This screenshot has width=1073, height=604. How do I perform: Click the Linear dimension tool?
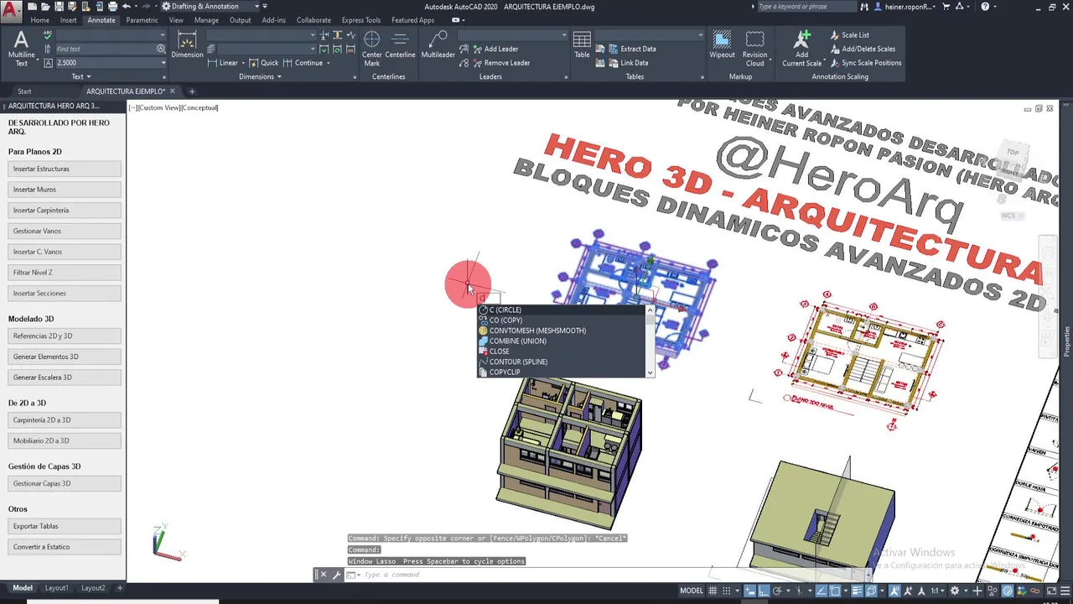coord(222,63)
